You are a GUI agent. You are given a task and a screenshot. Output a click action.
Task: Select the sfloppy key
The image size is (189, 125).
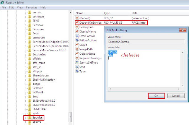[x=37, y=71]
